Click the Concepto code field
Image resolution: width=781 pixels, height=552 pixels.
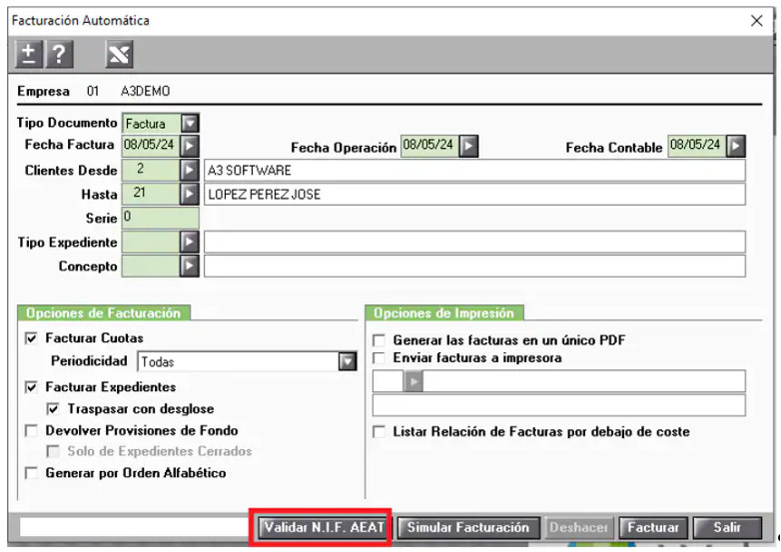pyautogui.click(x=151, y=266)
